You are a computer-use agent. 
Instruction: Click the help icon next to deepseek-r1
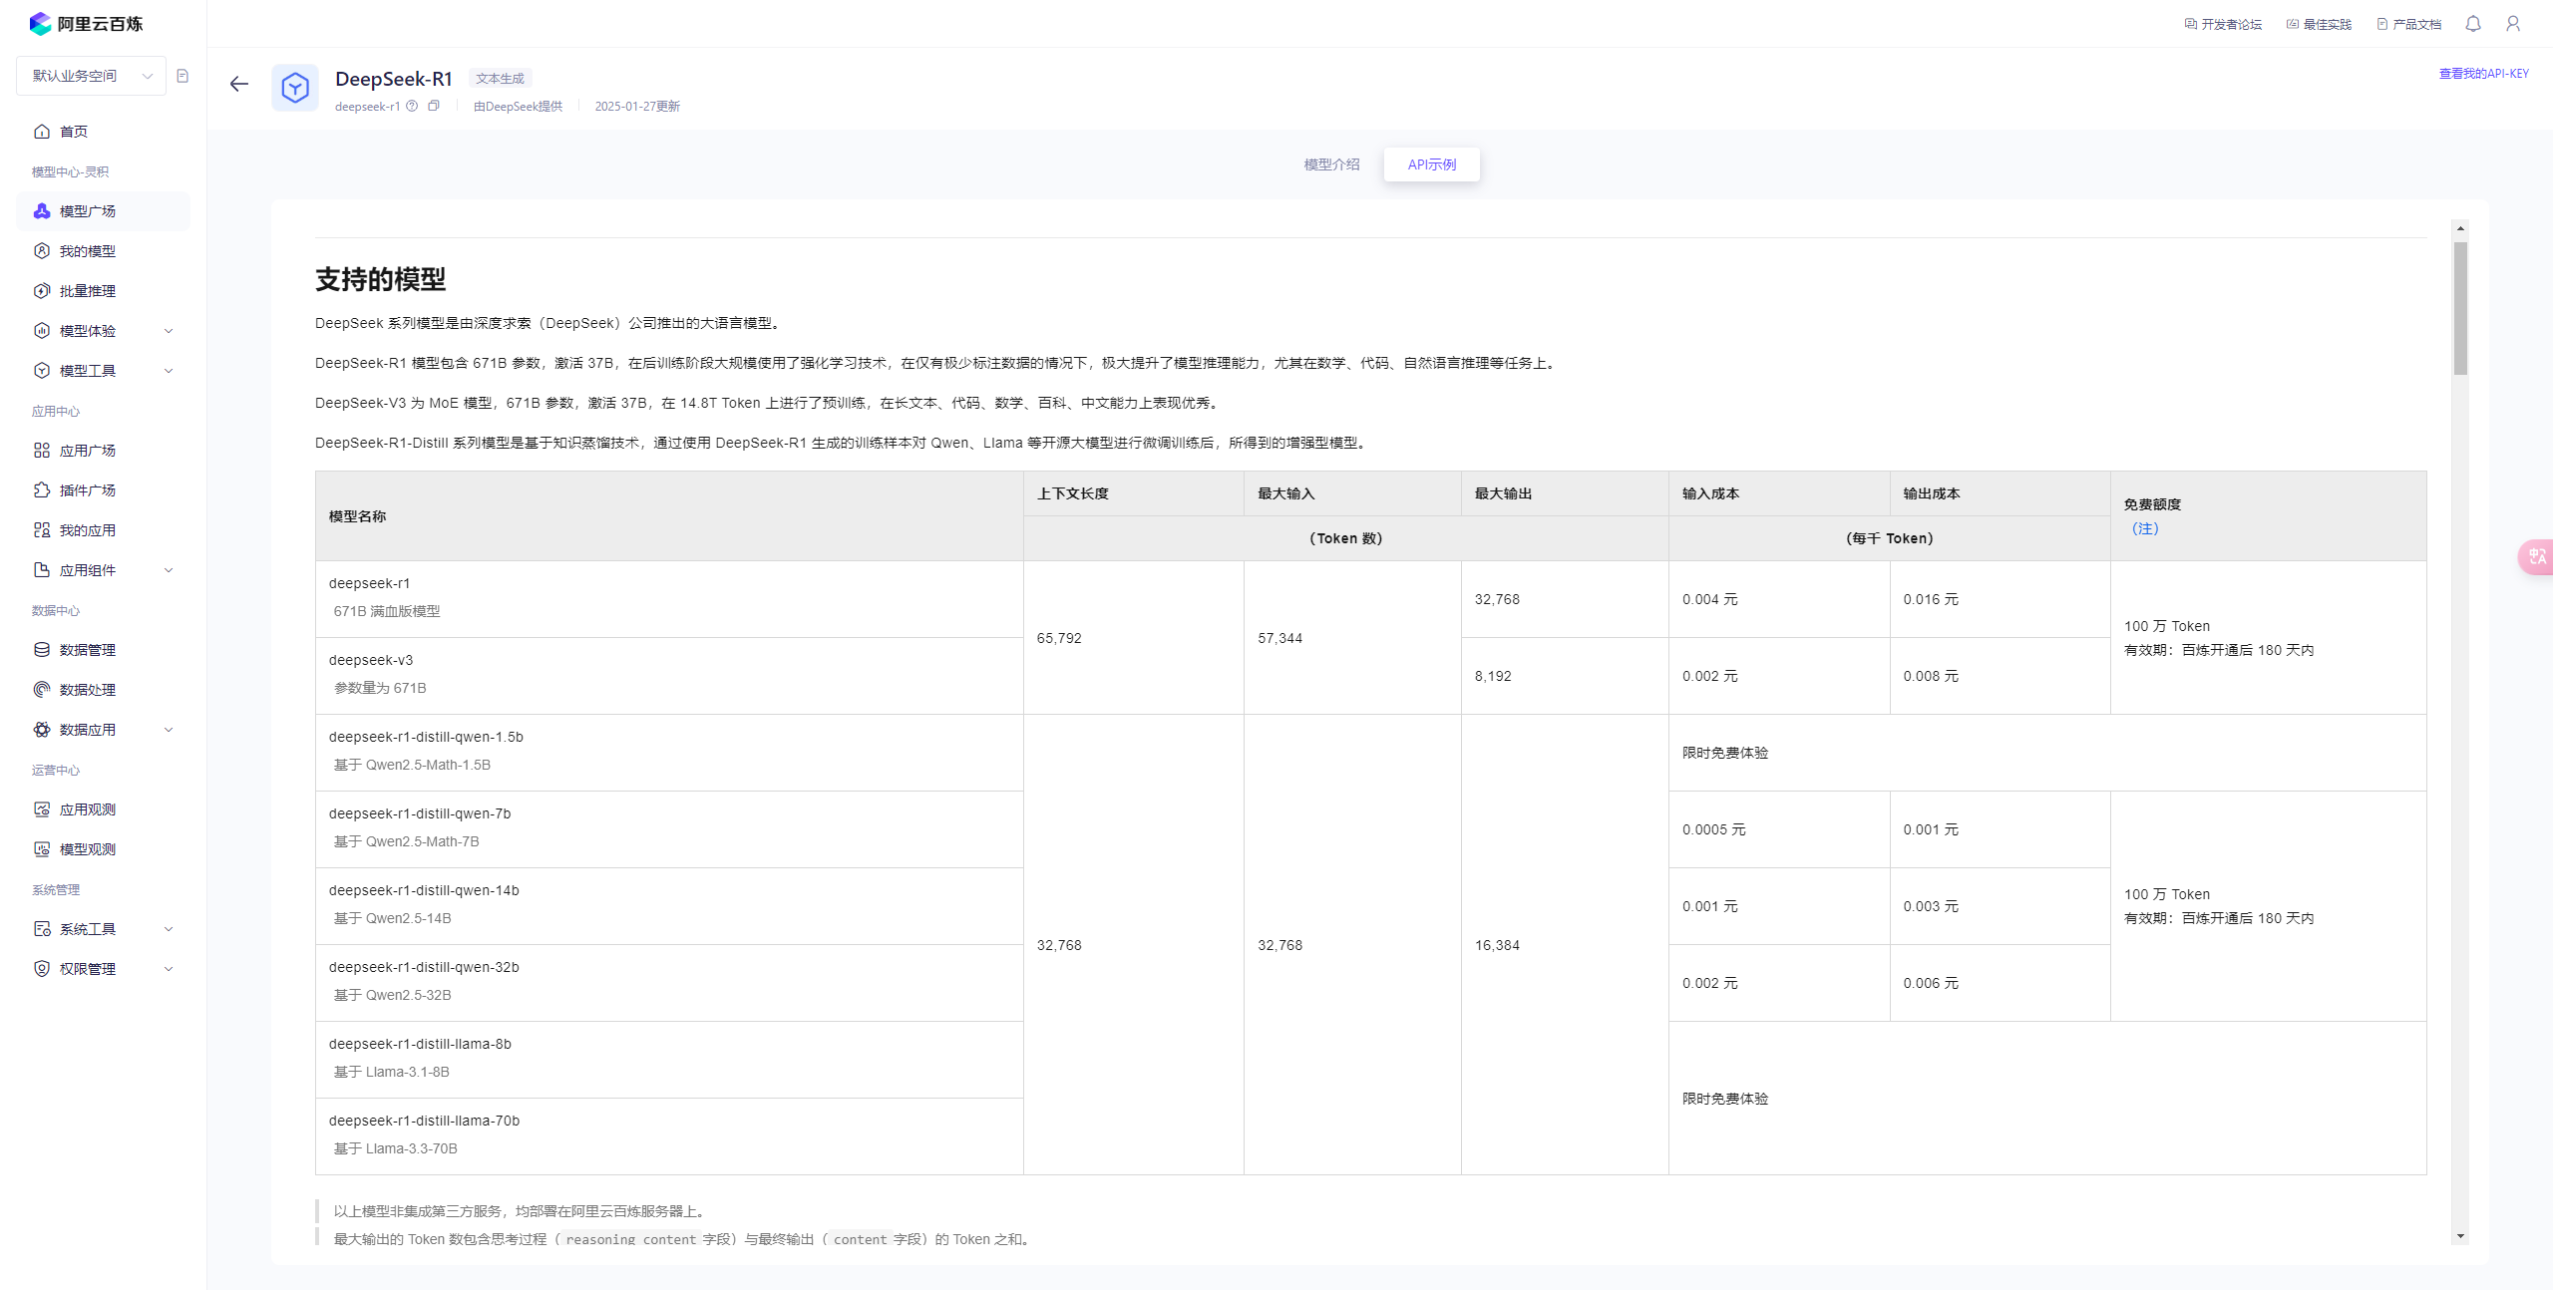pyautogui.click(x=412, y=106)
